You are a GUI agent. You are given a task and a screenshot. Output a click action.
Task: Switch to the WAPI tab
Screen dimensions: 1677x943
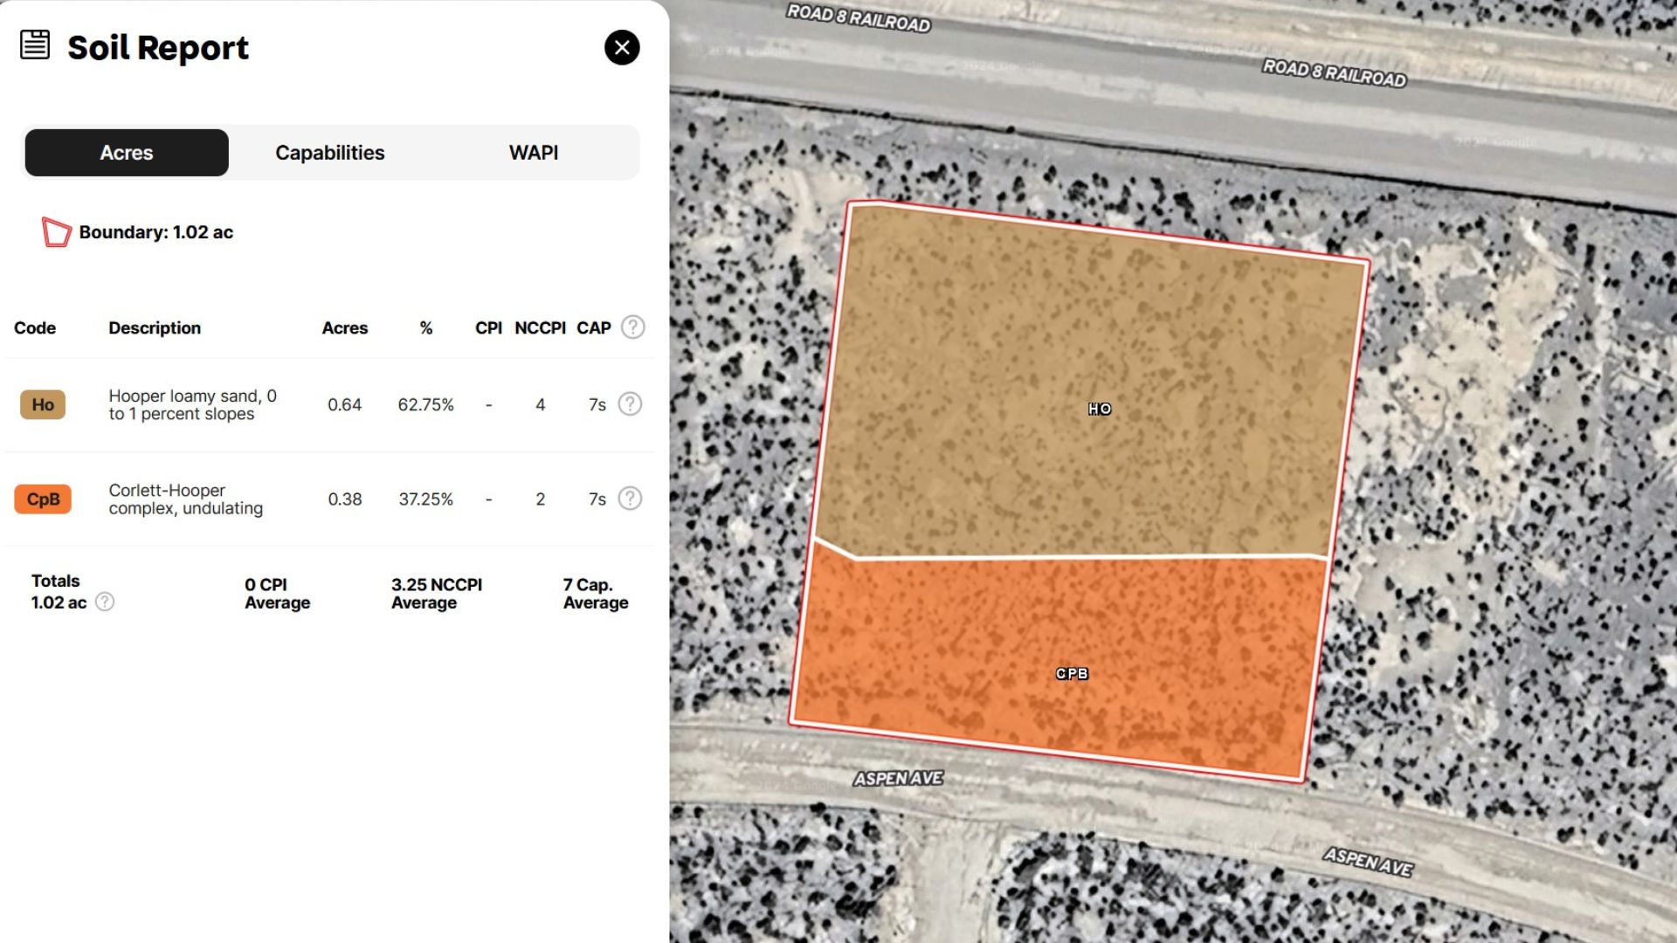coord(533,153)
